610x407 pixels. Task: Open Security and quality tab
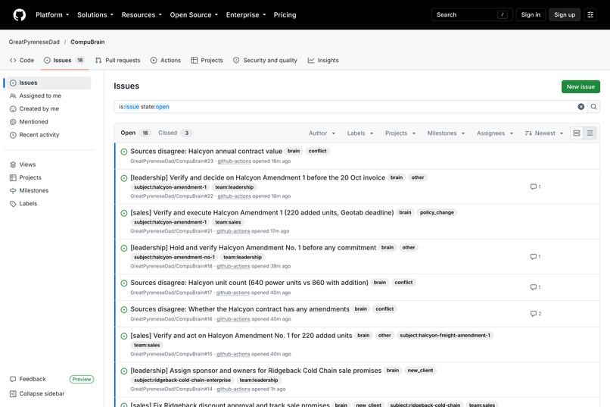[266, 61]
